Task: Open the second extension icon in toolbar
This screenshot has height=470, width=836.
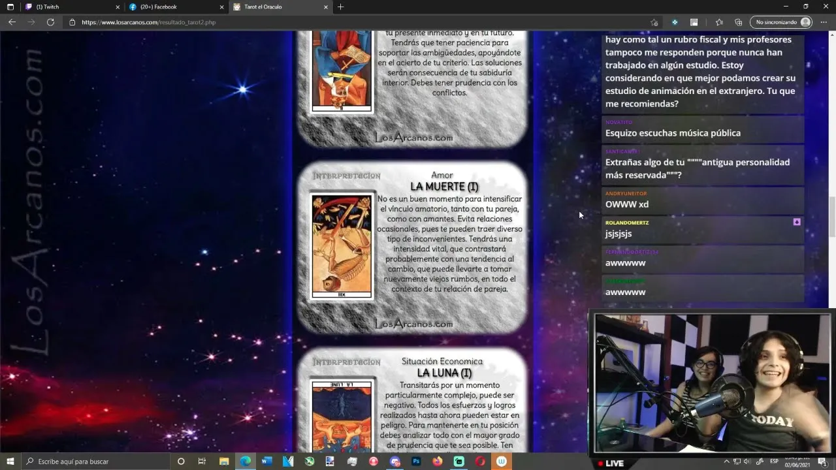Action: click(694, 22)
